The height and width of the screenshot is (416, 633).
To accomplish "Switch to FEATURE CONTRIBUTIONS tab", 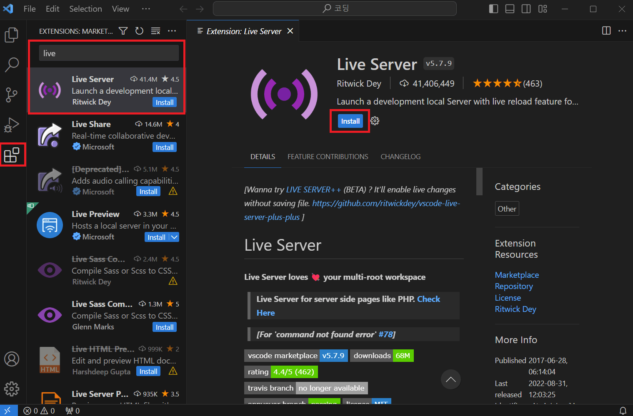I will click(328, 157).
